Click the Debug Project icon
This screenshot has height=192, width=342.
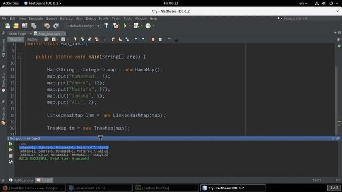(x=136, y=26)
